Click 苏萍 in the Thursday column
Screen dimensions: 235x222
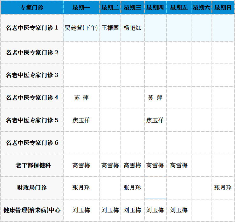[155, 98]
